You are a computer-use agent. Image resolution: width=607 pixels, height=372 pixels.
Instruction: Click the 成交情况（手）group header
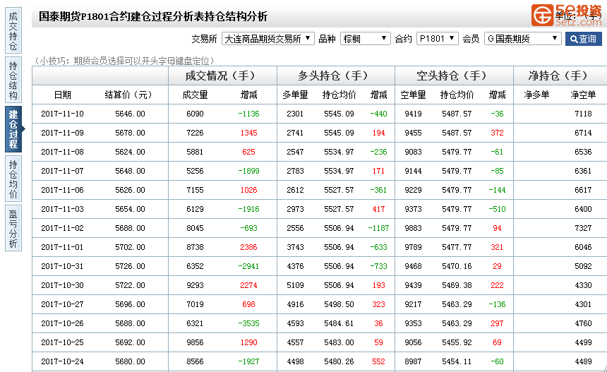[x=221, y=76]
